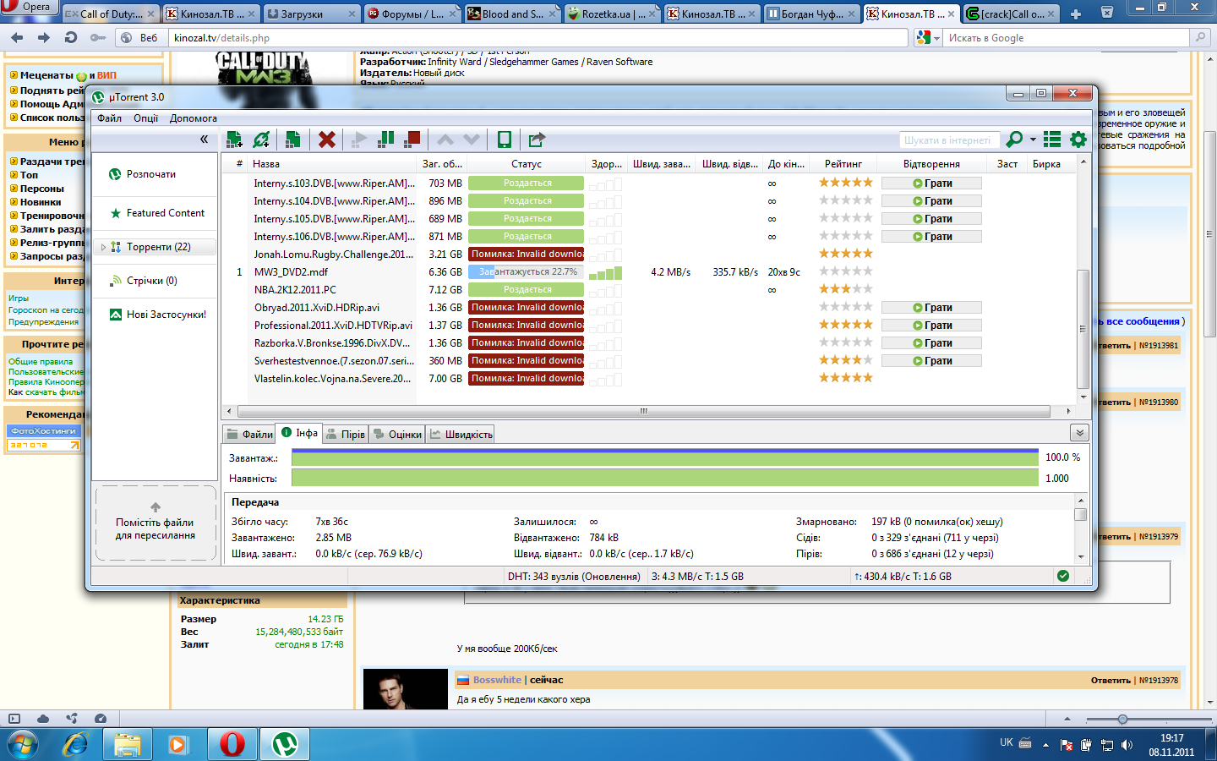This screenshot has width=1217, height=761.
Task: Toggle the category list view icon
Action: (x=1052, y=140)
